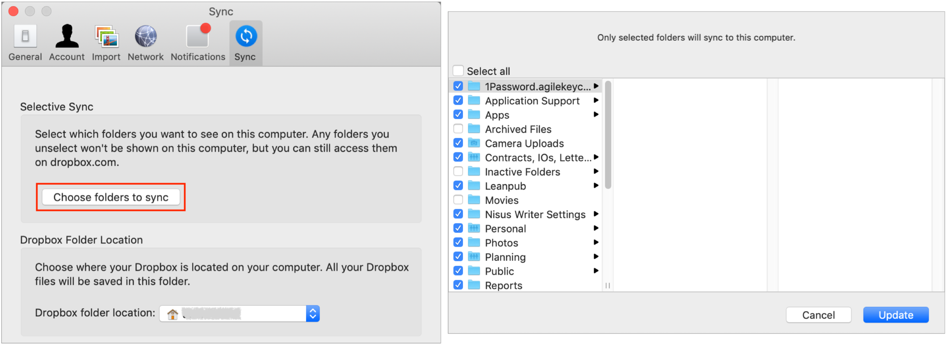Screen dimensions: 947x345
Task: Uncheck the Public folder checkbox
Action: 458,271
